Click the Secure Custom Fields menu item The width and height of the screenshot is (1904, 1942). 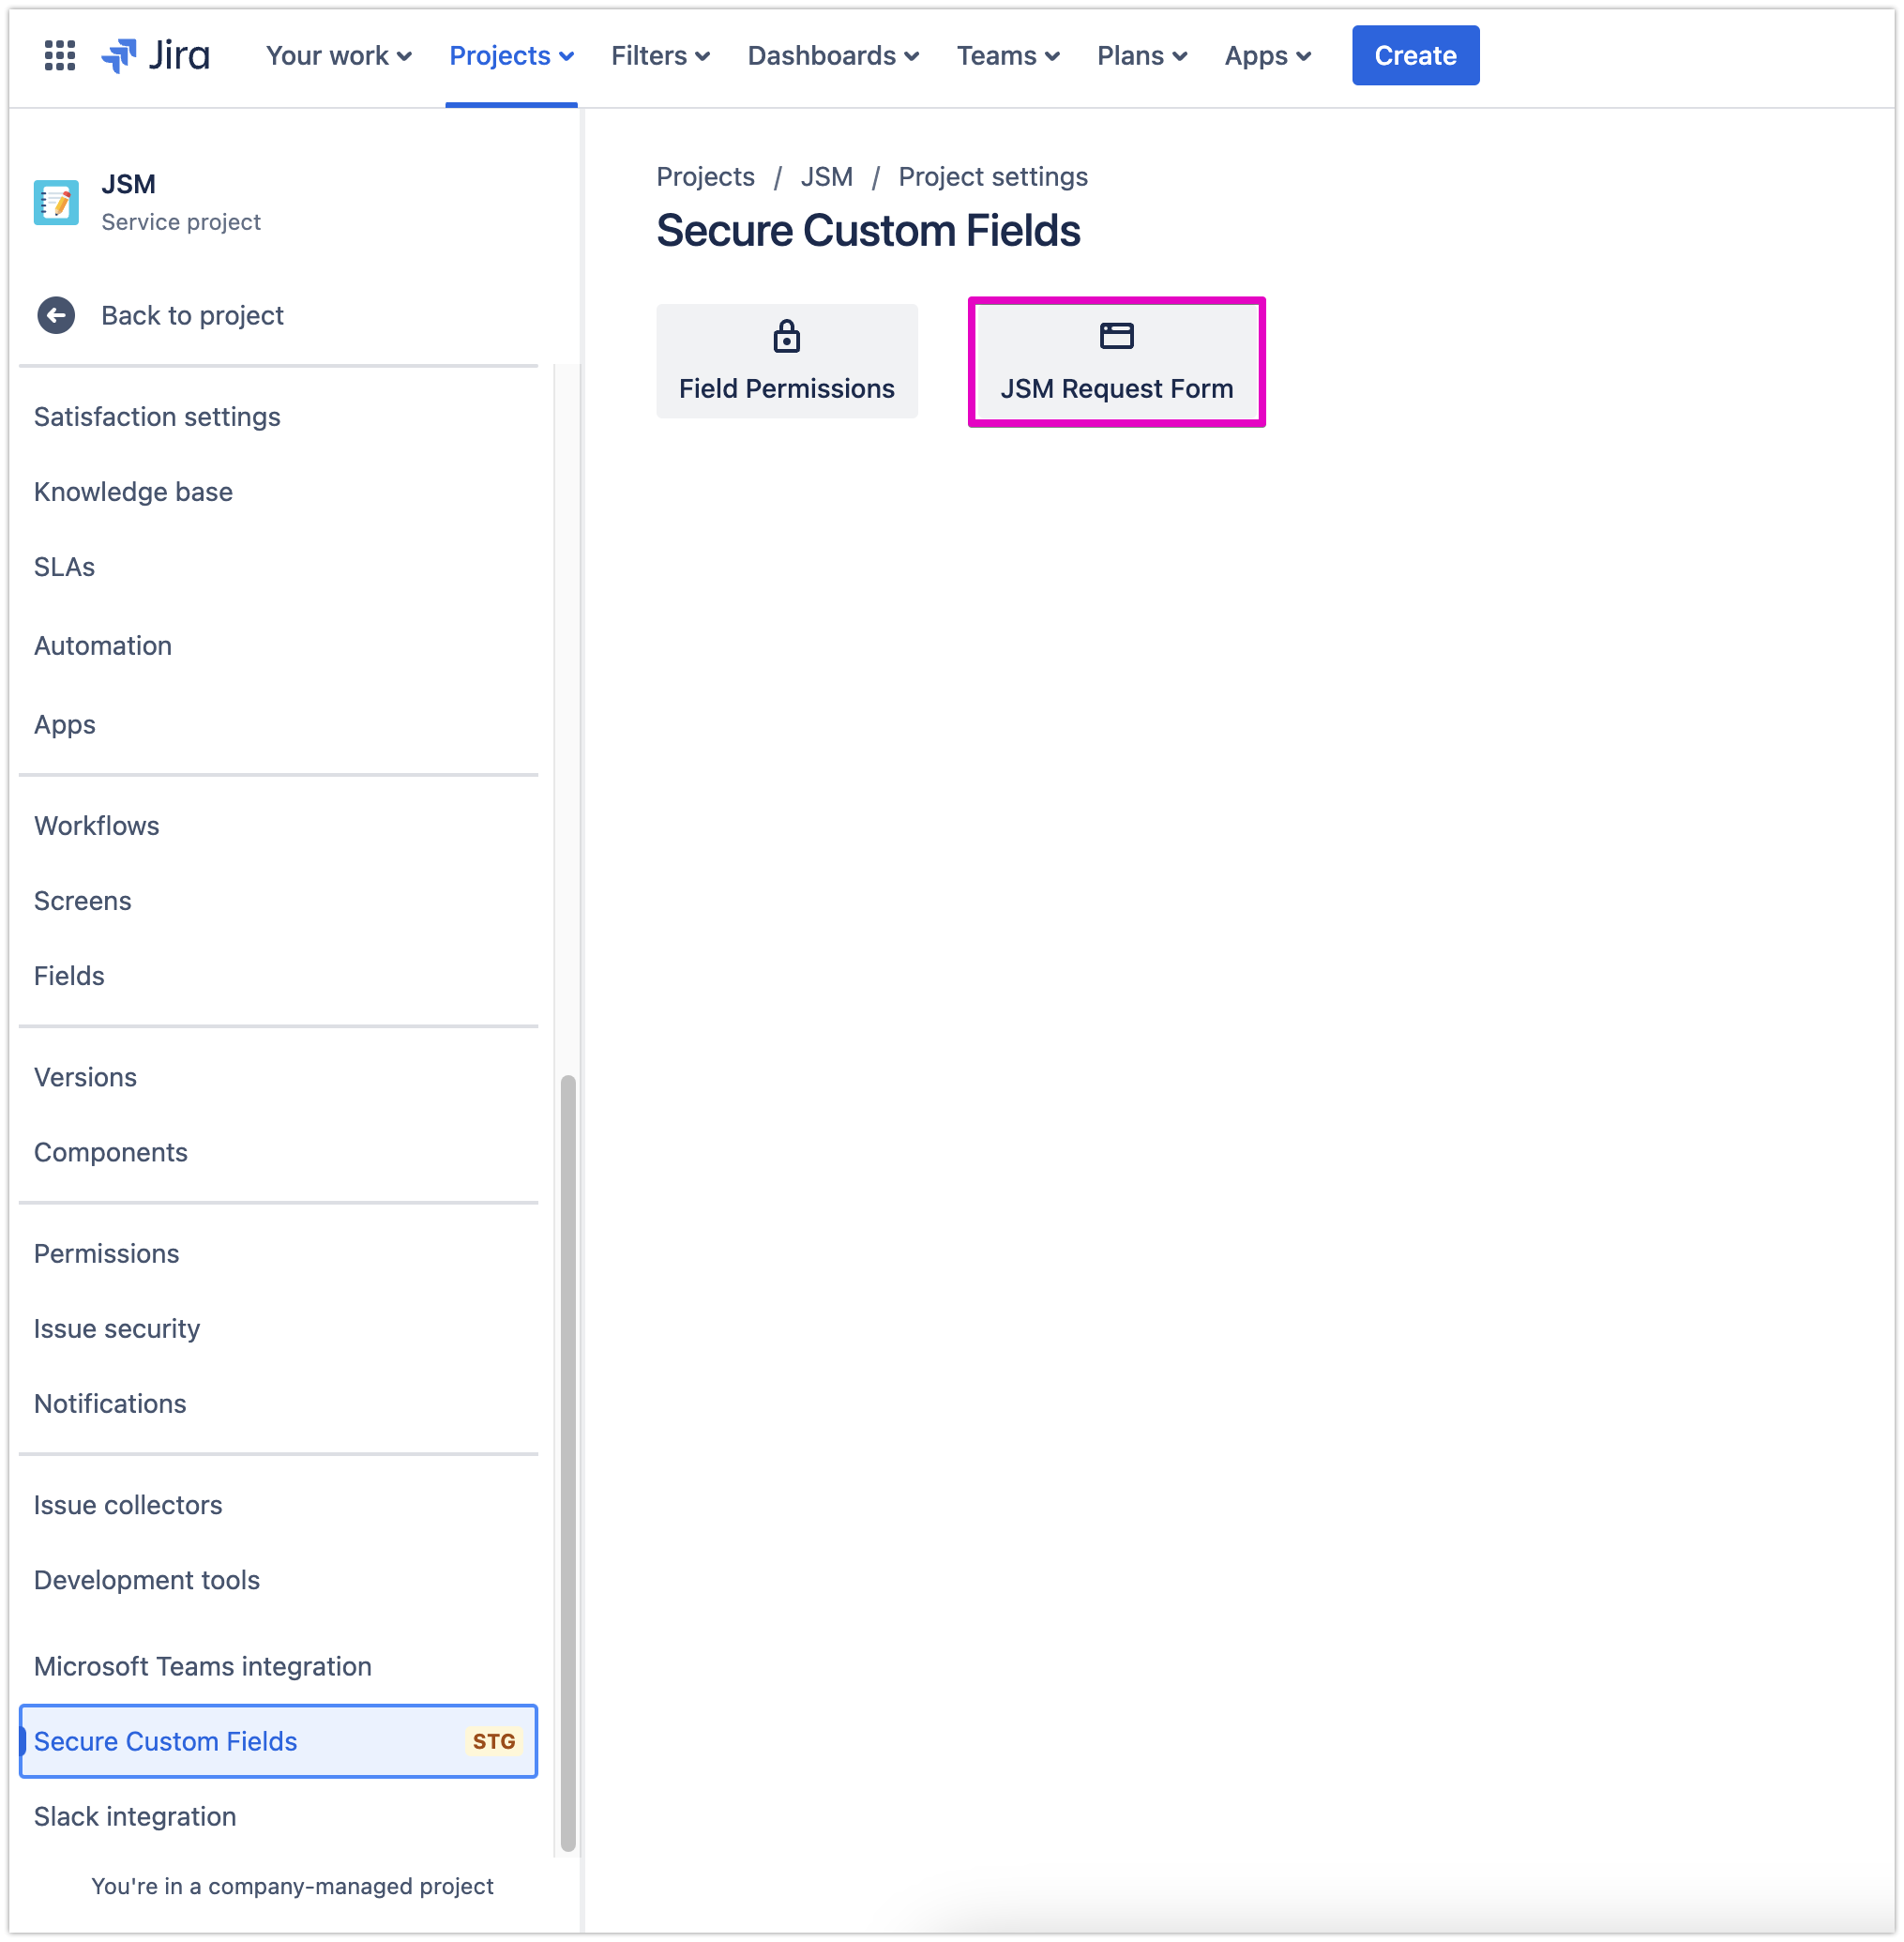click(164, 1739)
